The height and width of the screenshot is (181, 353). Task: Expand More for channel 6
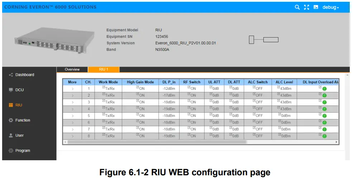click(72, 123)
